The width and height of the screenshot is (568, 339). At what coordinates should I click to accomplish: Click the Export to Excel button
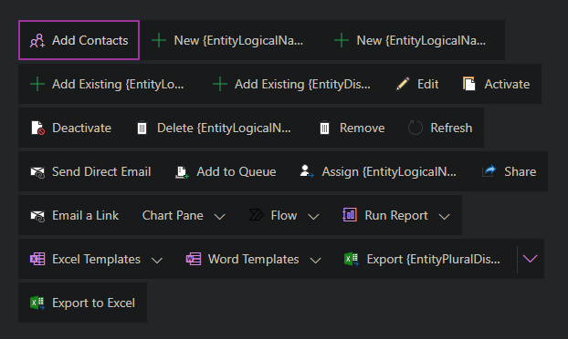pos(82,303)
